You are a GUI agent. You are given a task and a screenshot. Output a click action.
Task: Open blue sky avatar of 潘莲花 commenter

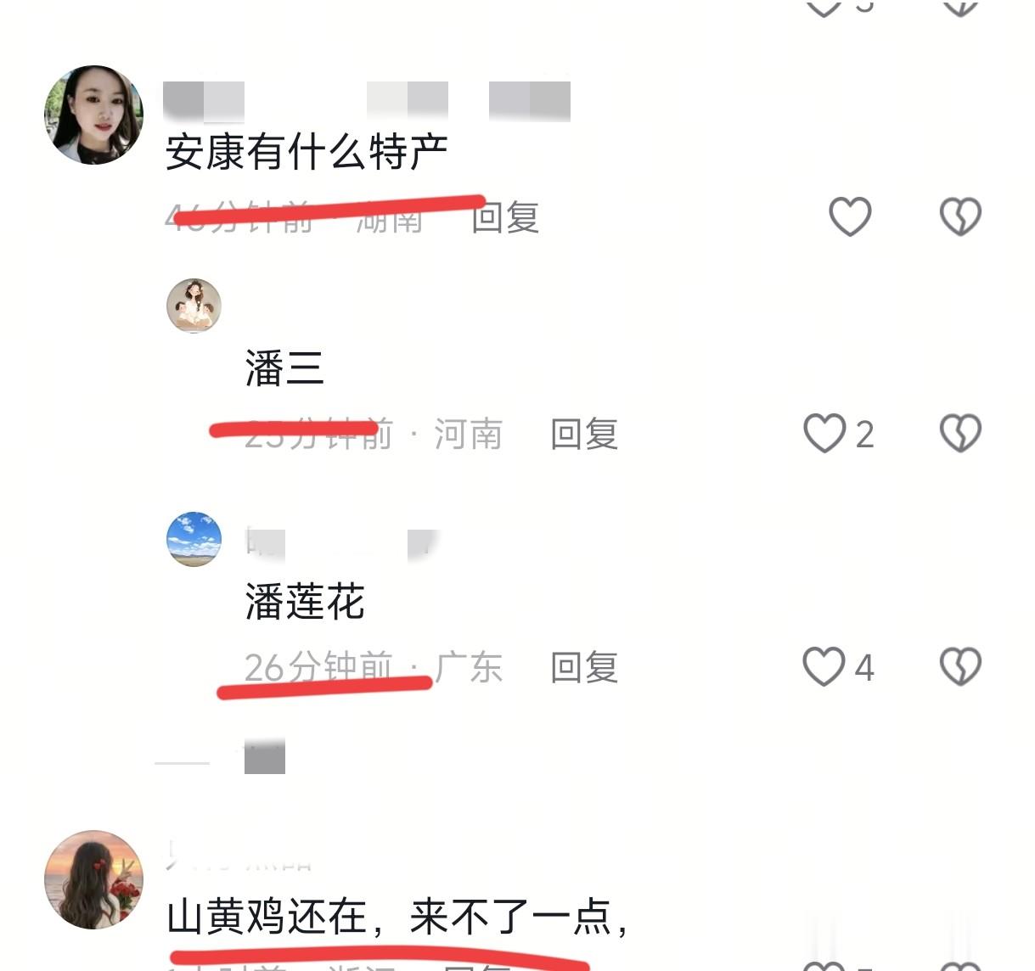point(194,539)
